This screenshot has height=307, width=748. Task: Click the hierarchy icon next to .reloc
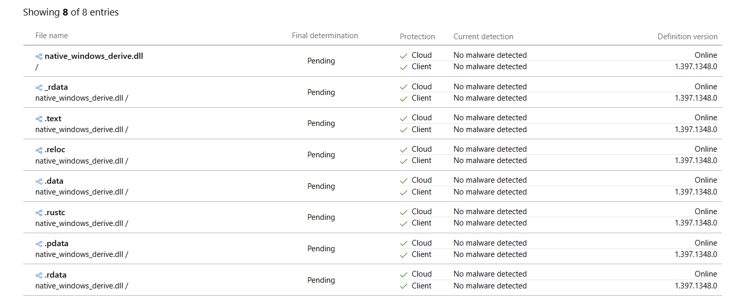[x=39, y=150]
